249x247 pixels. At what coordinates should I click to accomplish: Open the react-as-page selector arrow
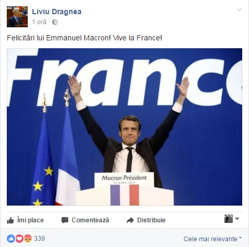pyautogui.click(x=237, y=219)
